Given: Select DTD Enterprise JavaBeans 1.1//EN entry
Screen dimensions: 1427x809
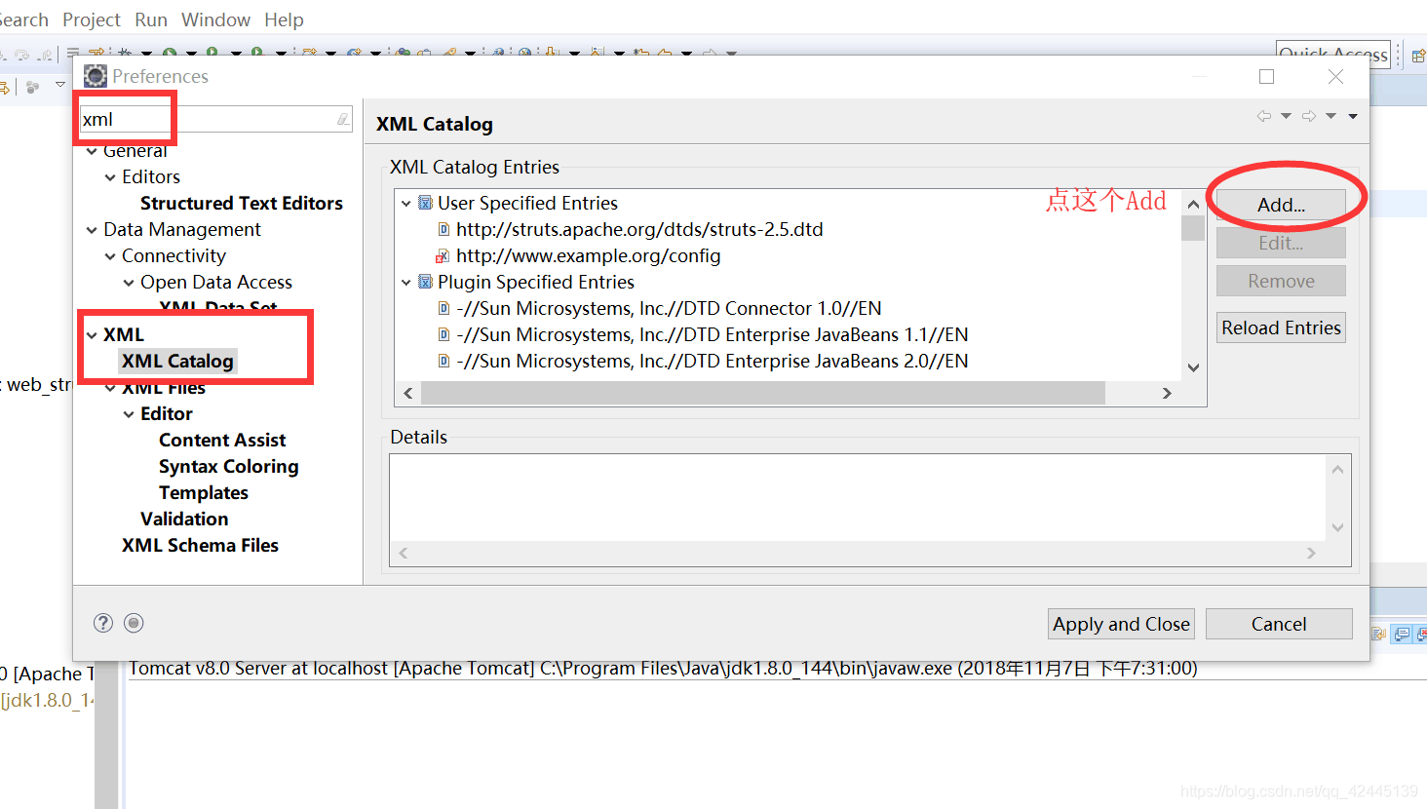Looking at the screenshot, I should pyautogui.click(x=713, y=334).
